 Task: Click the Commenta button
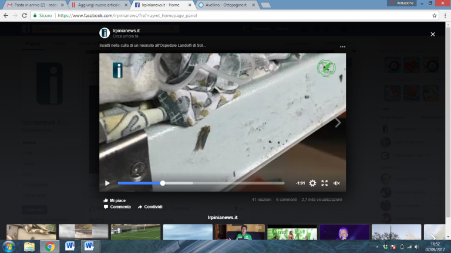coord(117,207)
